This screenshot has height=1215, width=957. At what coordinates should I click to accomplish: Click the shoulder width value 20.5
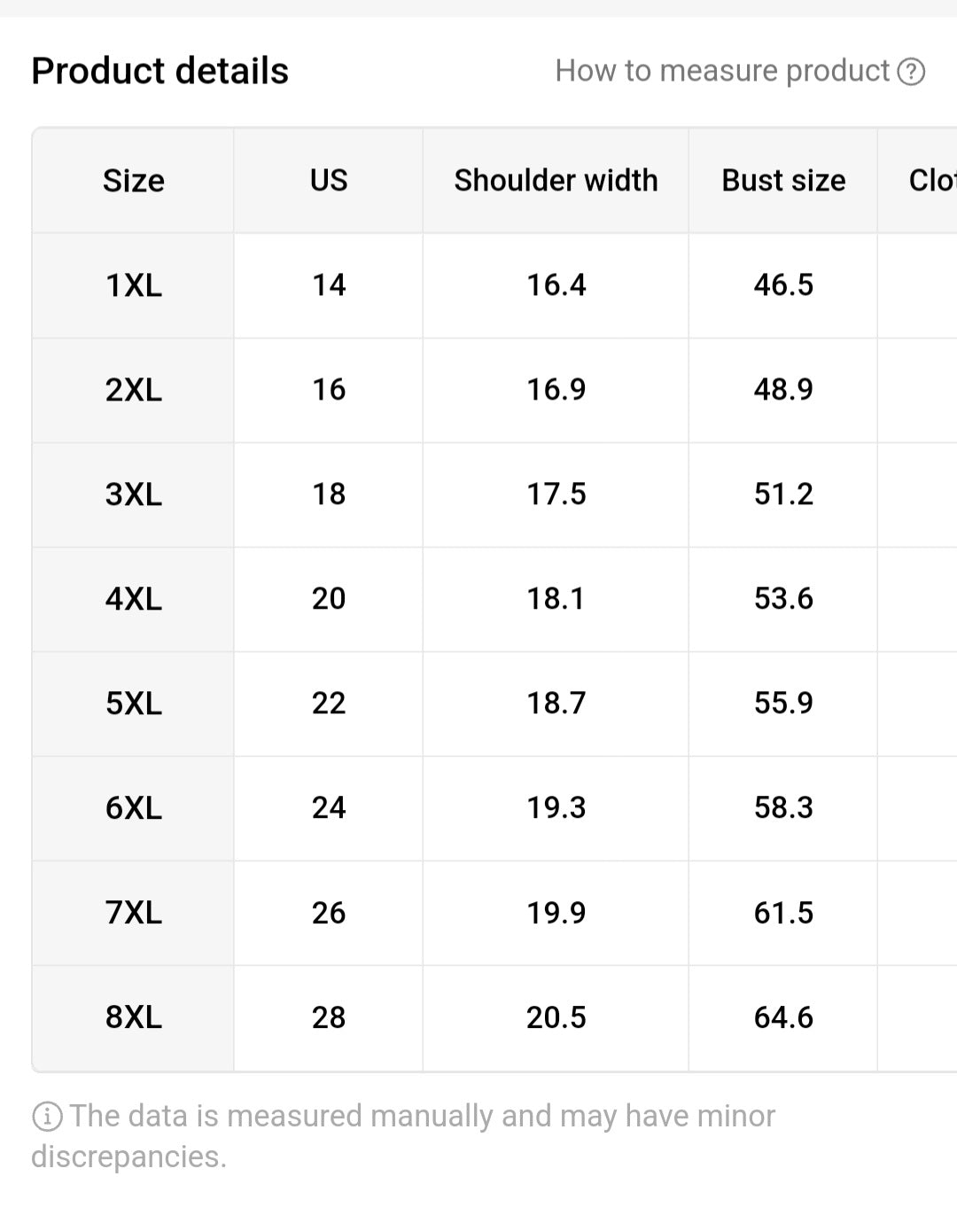(556, 1017)
